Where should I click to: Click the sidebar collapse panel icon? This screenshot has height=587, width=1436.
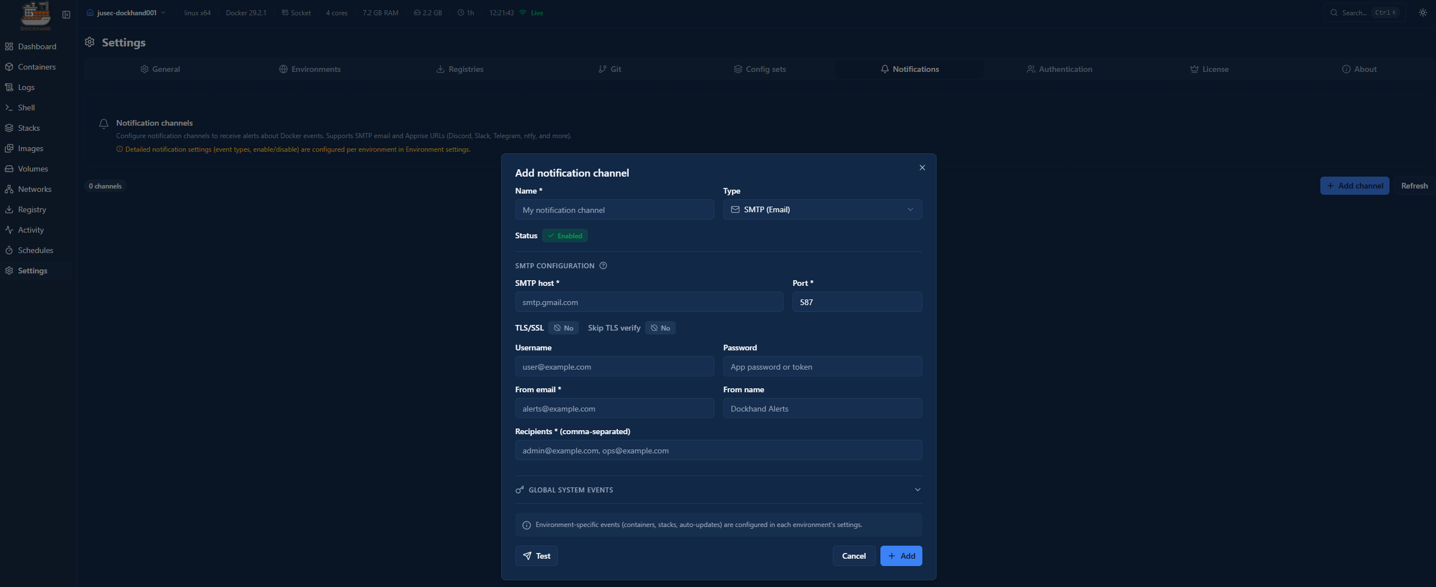pyautogui.click(x=66, y=15)
